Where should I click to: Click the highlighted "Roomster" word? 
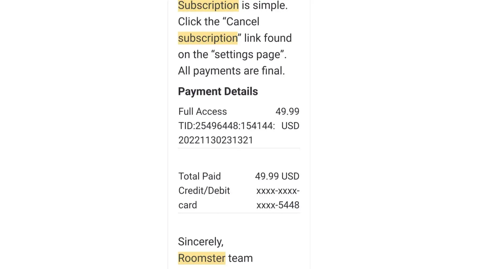point(202,258)
